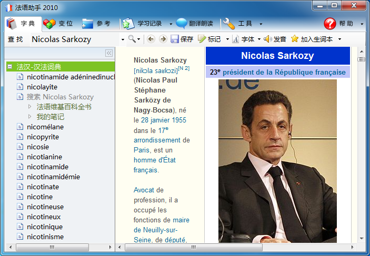
Task: Open the 字体 dropdown arrow
Action: pyautogui.click(x=259, y=39)
